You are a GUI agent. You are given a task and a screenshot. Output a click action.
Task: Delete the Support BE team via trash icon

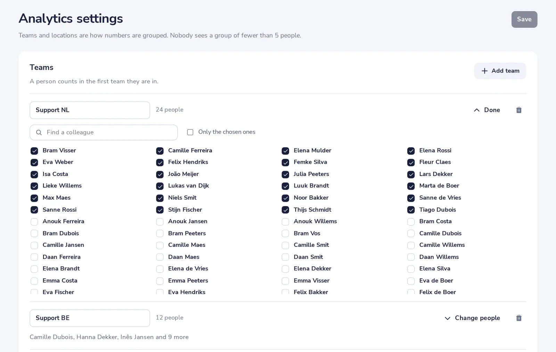coord(519,318)
